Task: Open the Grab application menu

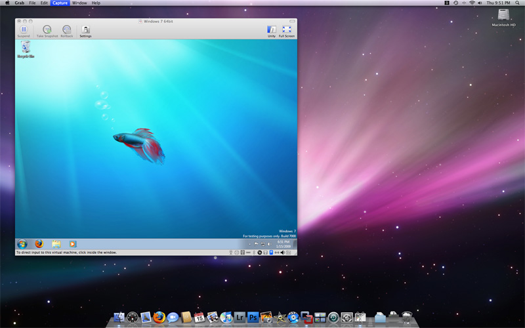Action: [x=20, y=3]
